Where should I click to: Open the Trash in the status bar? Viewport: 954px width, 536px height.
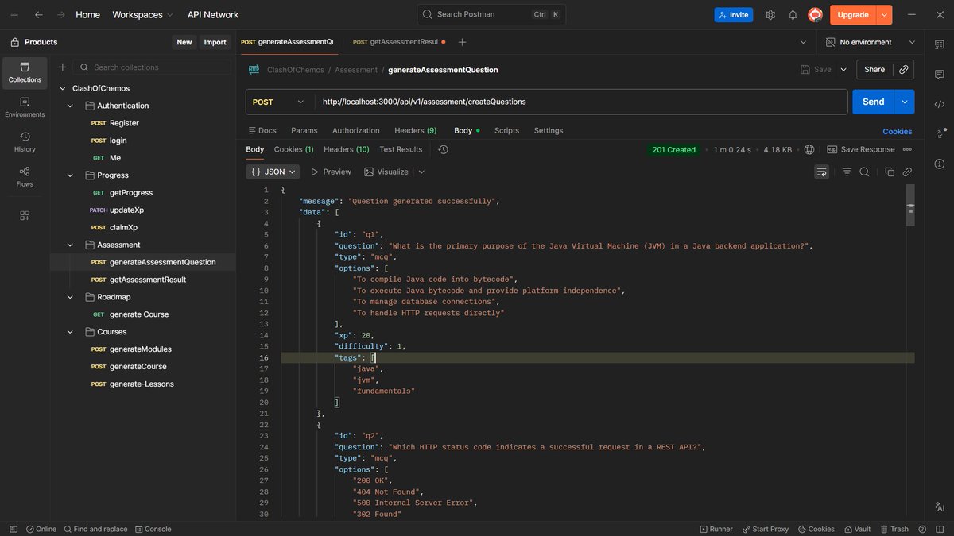(894, 529)
